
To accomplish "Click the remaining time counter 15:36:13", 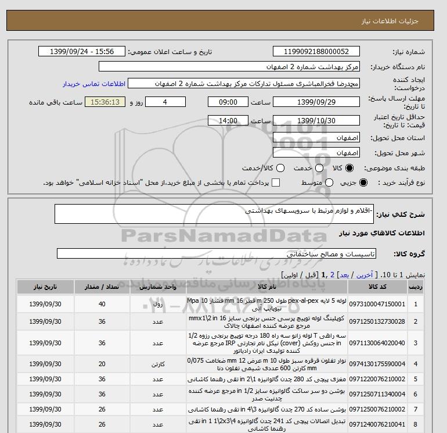I will pyautogui.click(x=105, y=102).
